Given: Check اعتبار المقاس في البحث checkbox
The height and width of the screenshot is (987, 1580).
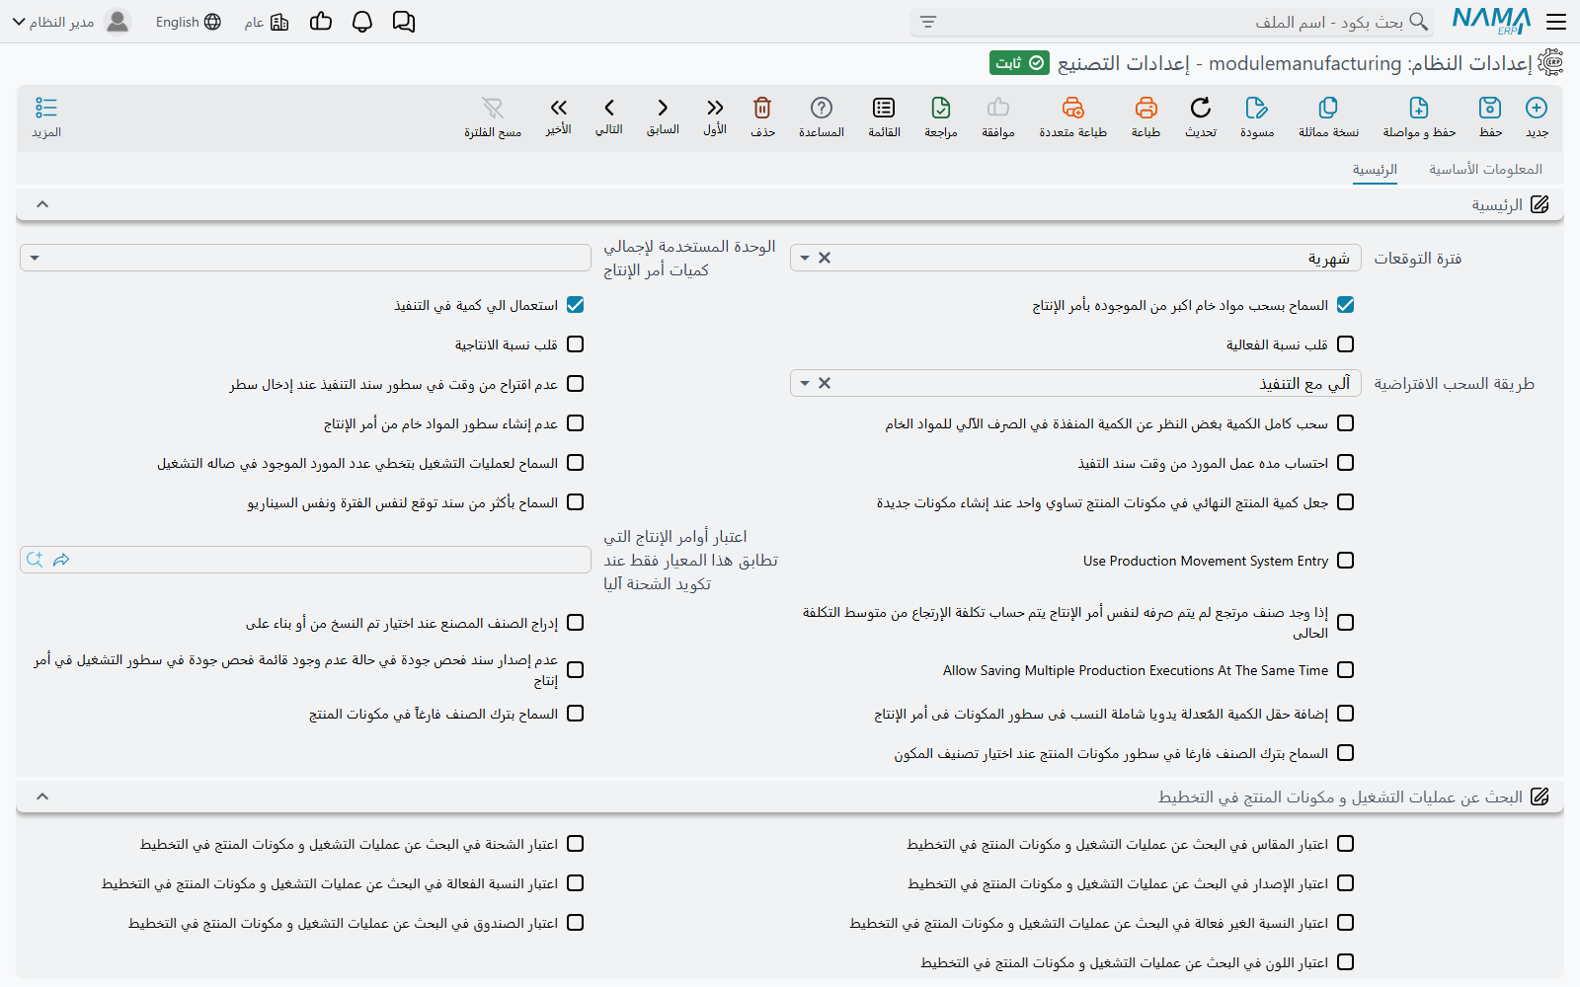Looking at the screenshot, I should (x=1345, y=844).
